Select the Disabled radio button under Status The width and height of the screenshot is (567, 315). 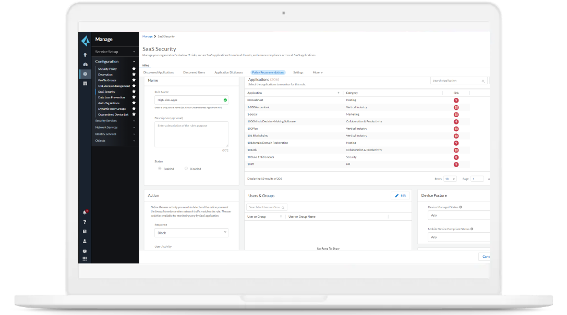point(185,168)
